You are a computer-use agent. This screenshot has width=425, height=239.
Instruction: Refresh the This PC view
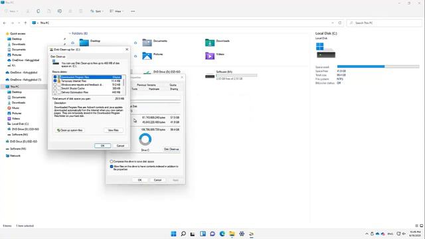(339, 23)
